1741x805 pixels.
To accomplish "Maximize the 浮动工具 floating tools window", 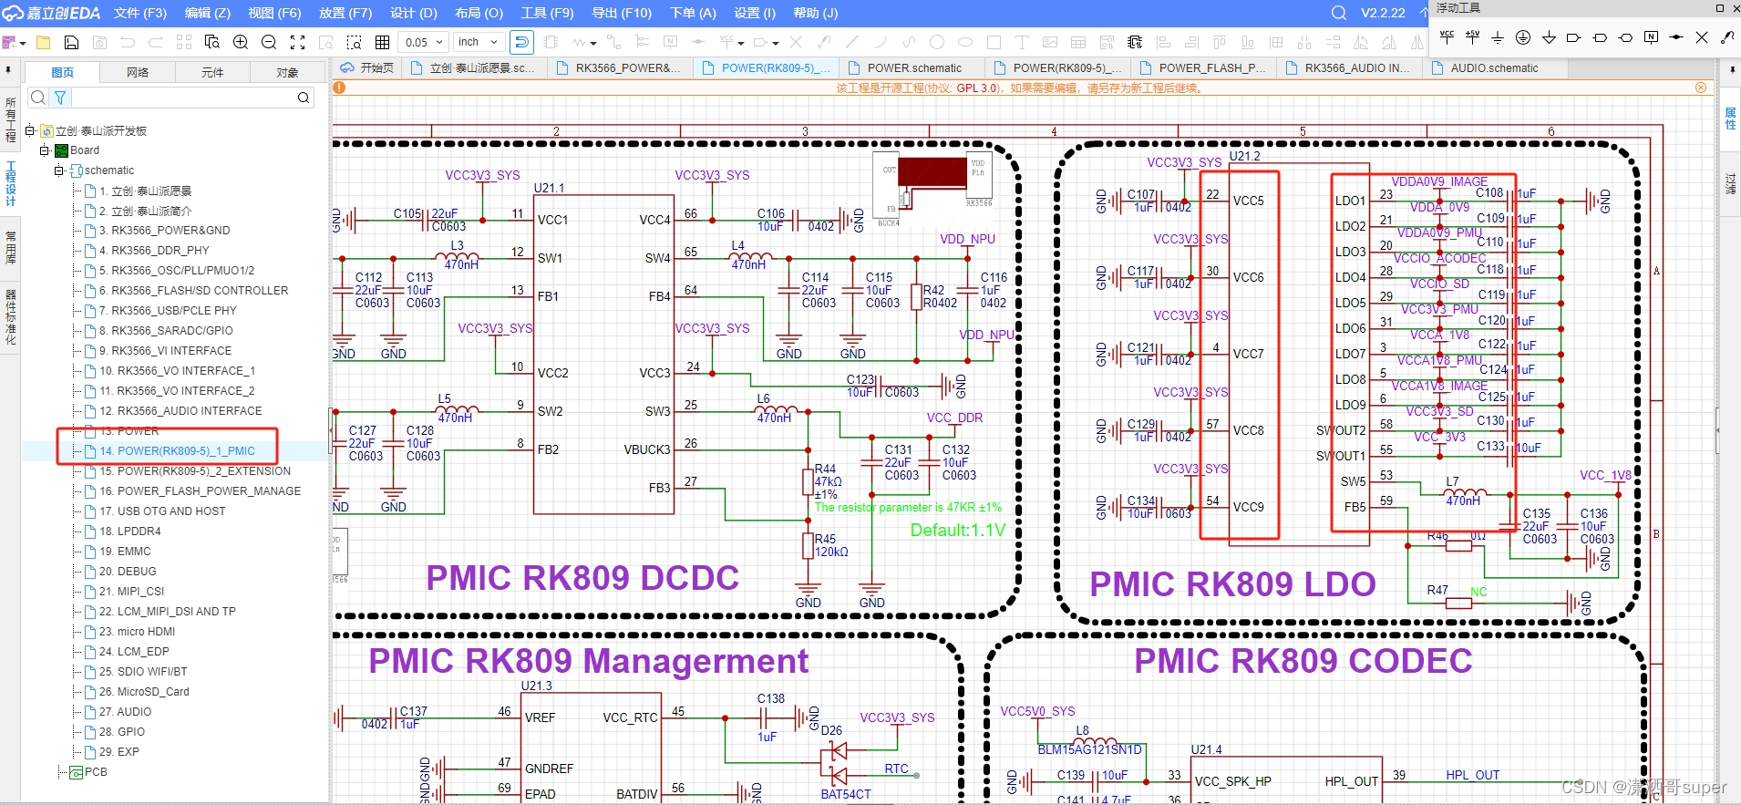I will [x=1720, y=8].
